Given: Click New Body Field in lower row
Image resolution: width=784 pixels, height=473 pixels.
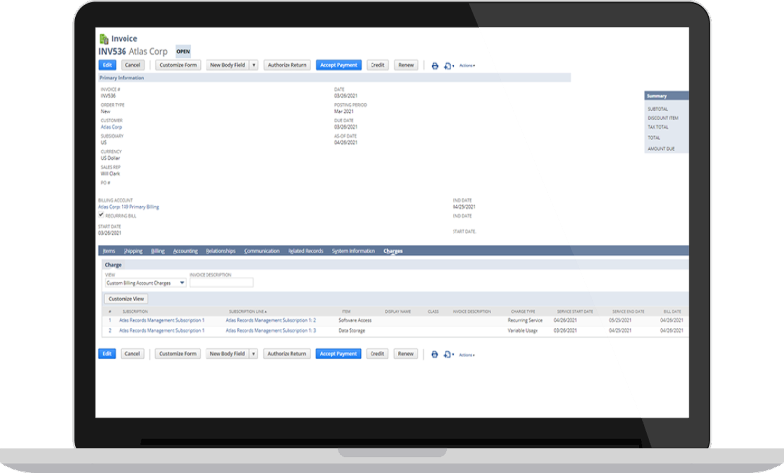Looking at the screenshot, I should coord(227,354).
